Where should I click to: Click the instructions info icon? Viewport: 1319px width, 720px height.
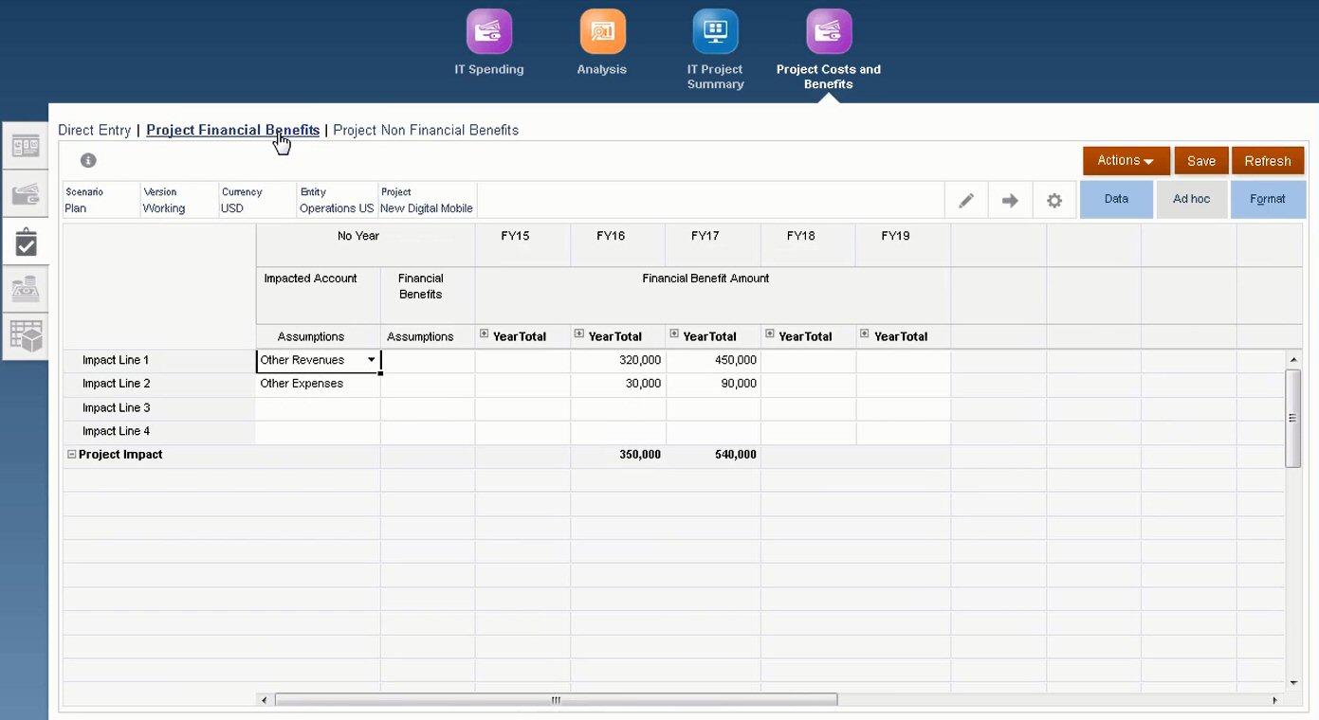(x=87, y=160)
